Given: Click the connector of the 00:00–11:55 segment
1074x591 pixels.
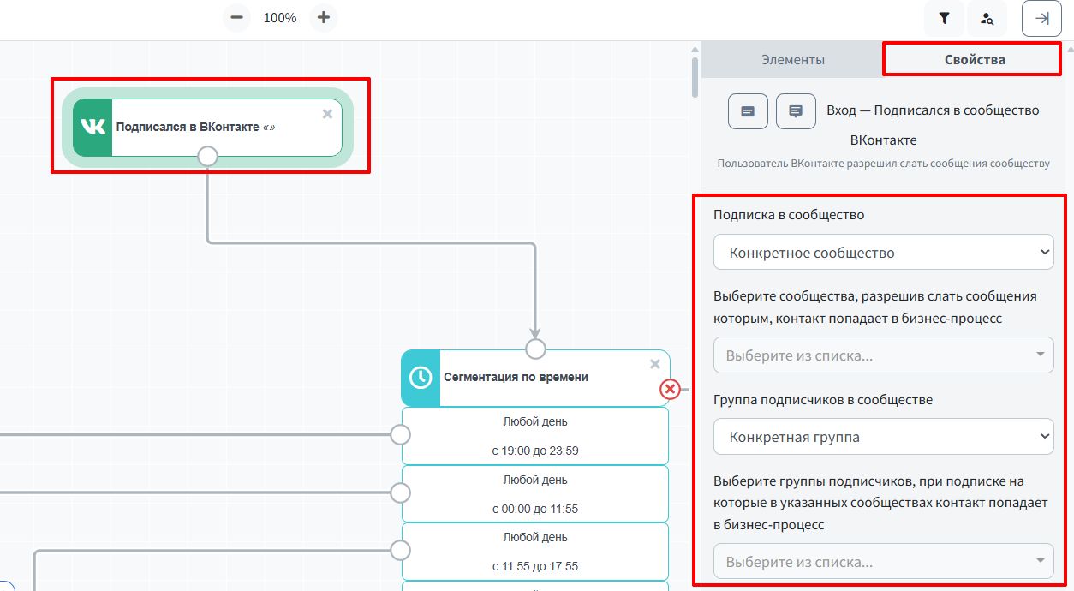Looking at the screenshot, I should pos(400,493).
